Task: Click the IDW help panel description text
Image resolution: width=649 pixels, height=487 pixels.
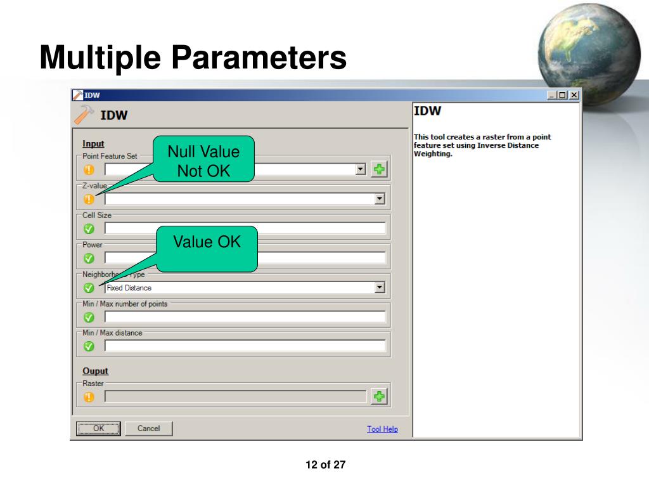Action: [482, 145]
